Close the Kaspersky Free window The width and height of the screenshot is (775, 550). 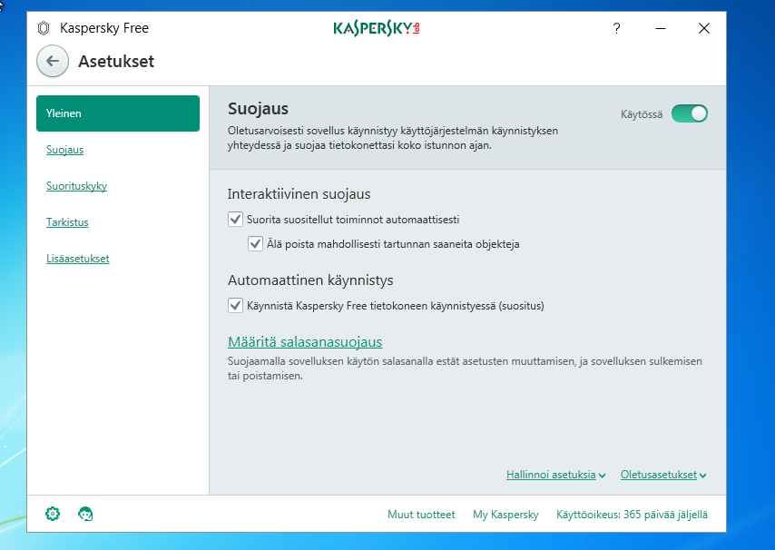point(704,29)
